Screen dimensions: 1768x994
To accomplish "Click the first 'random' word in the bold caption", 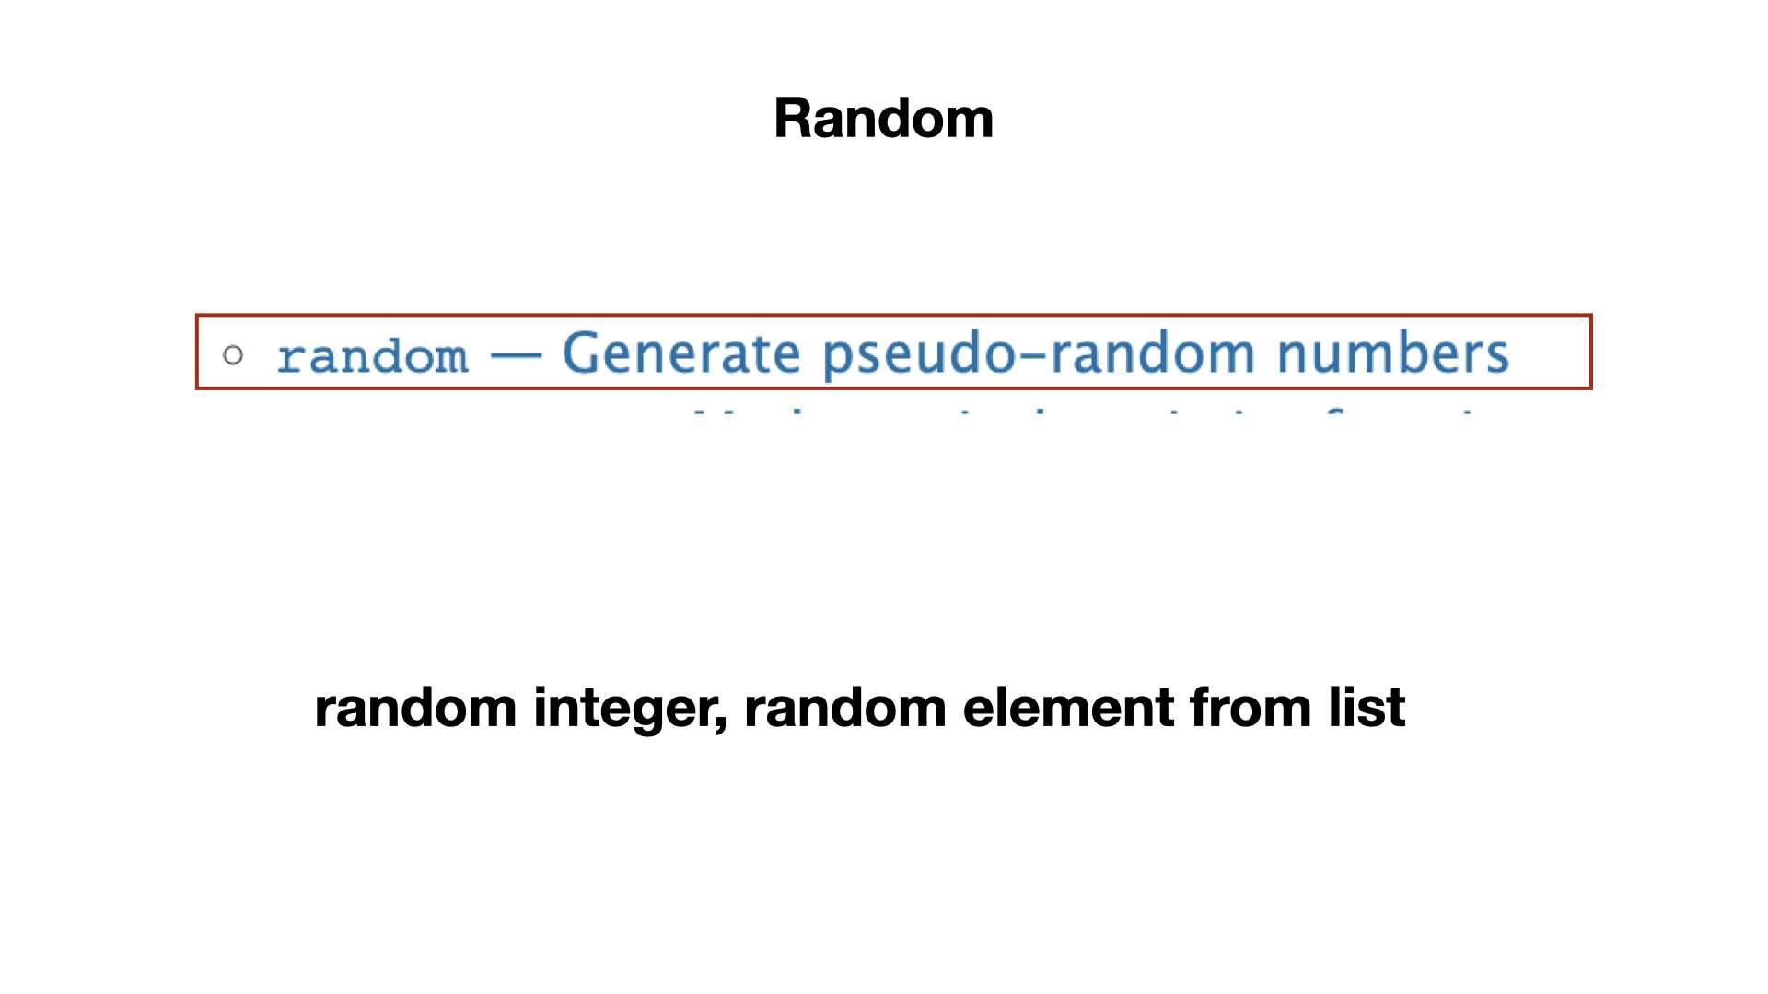I will pos(415,707).
